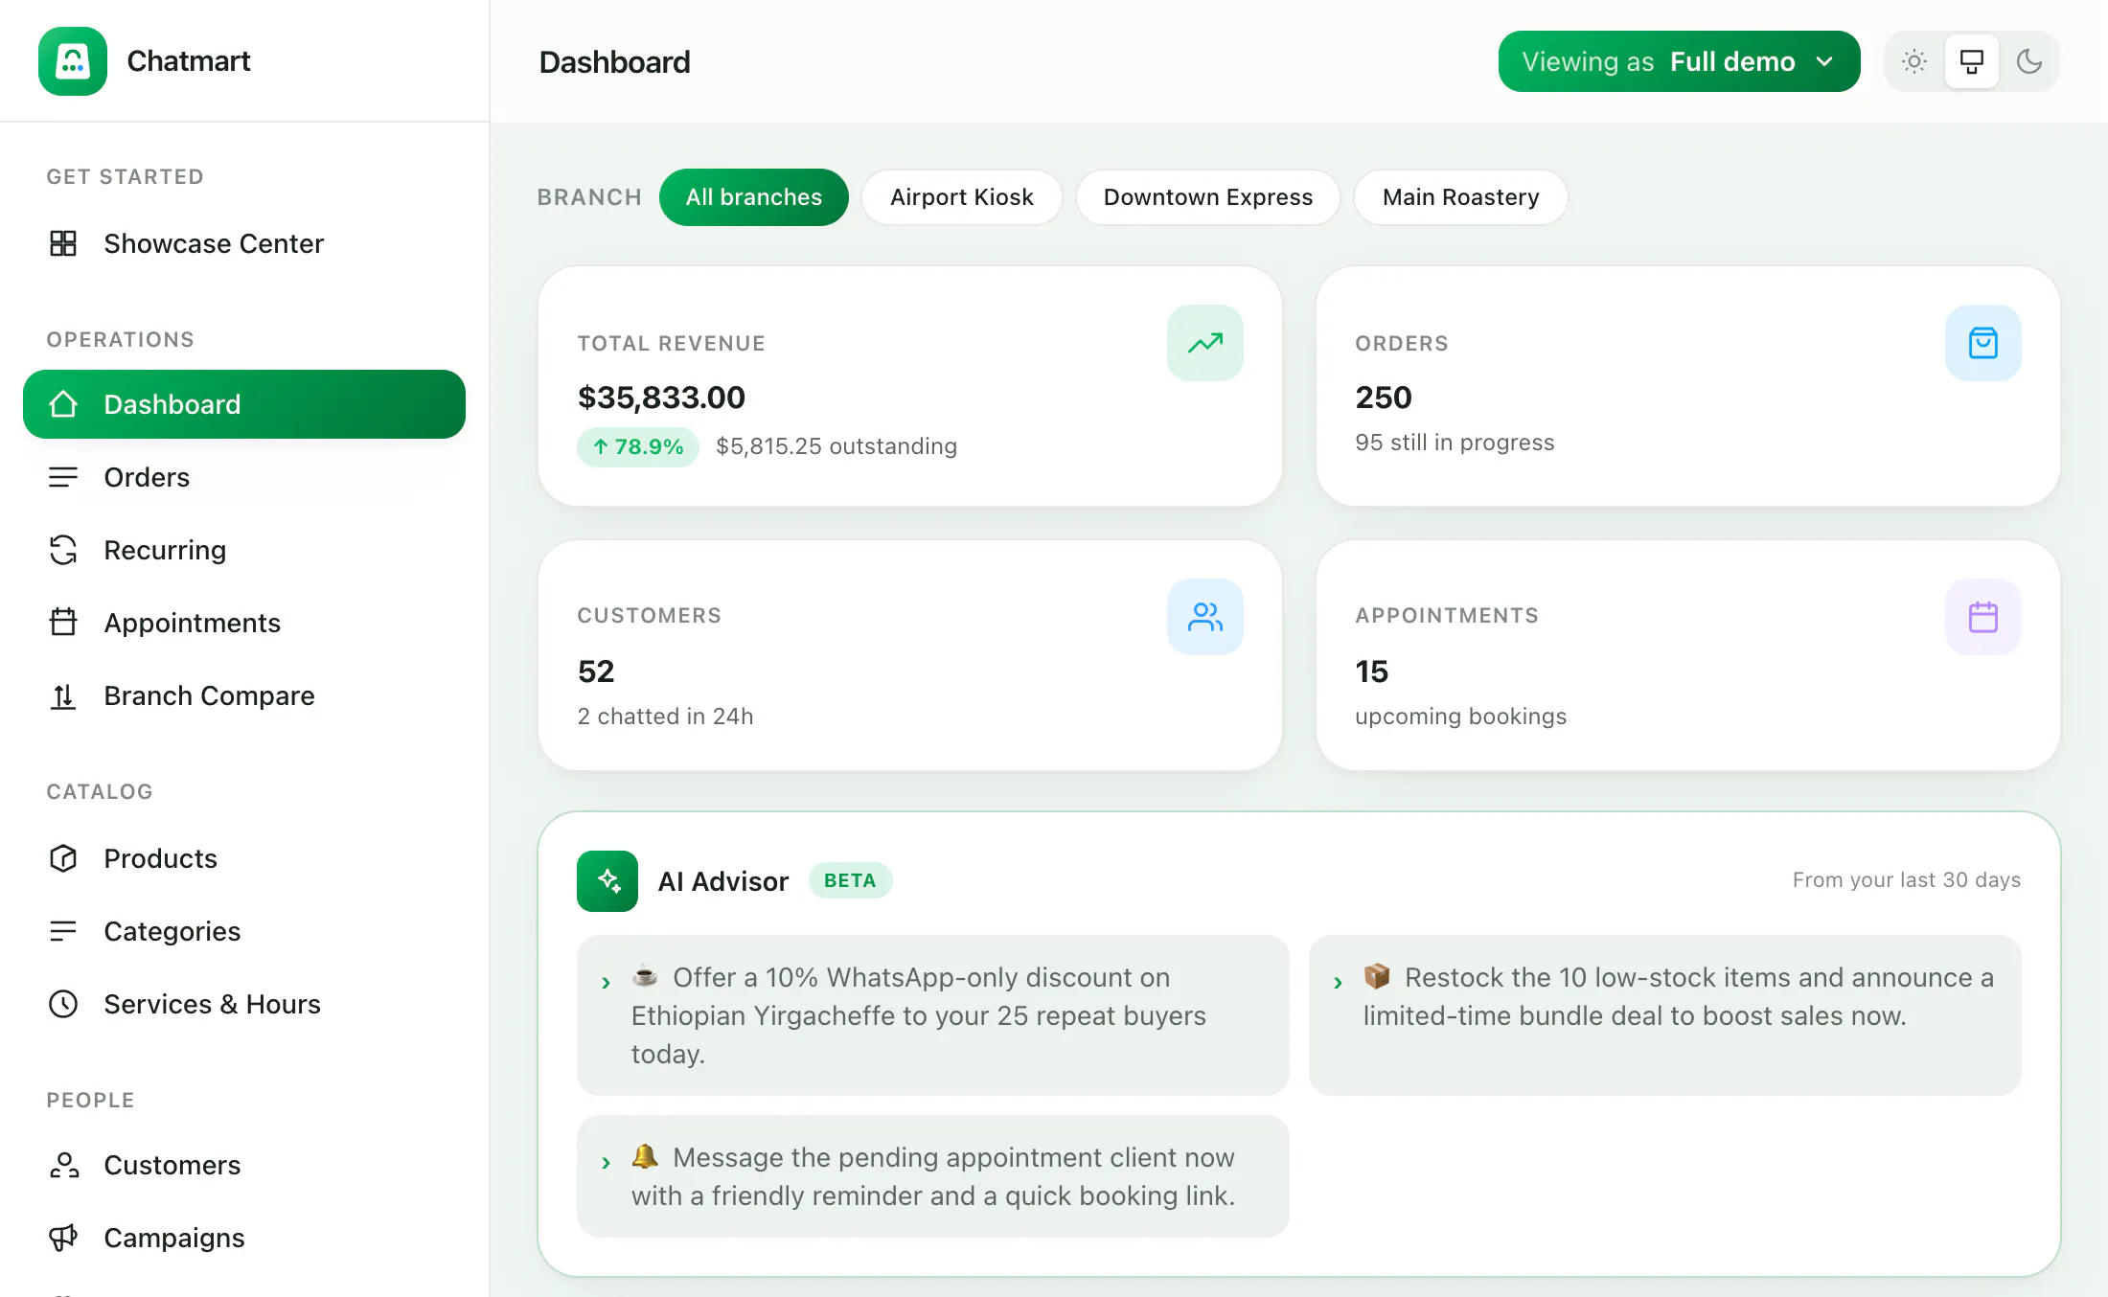2108x1297 pixels.
Task: Expand the pending appointment reminder suggestion chevron
Action: tap(606, 1162)
